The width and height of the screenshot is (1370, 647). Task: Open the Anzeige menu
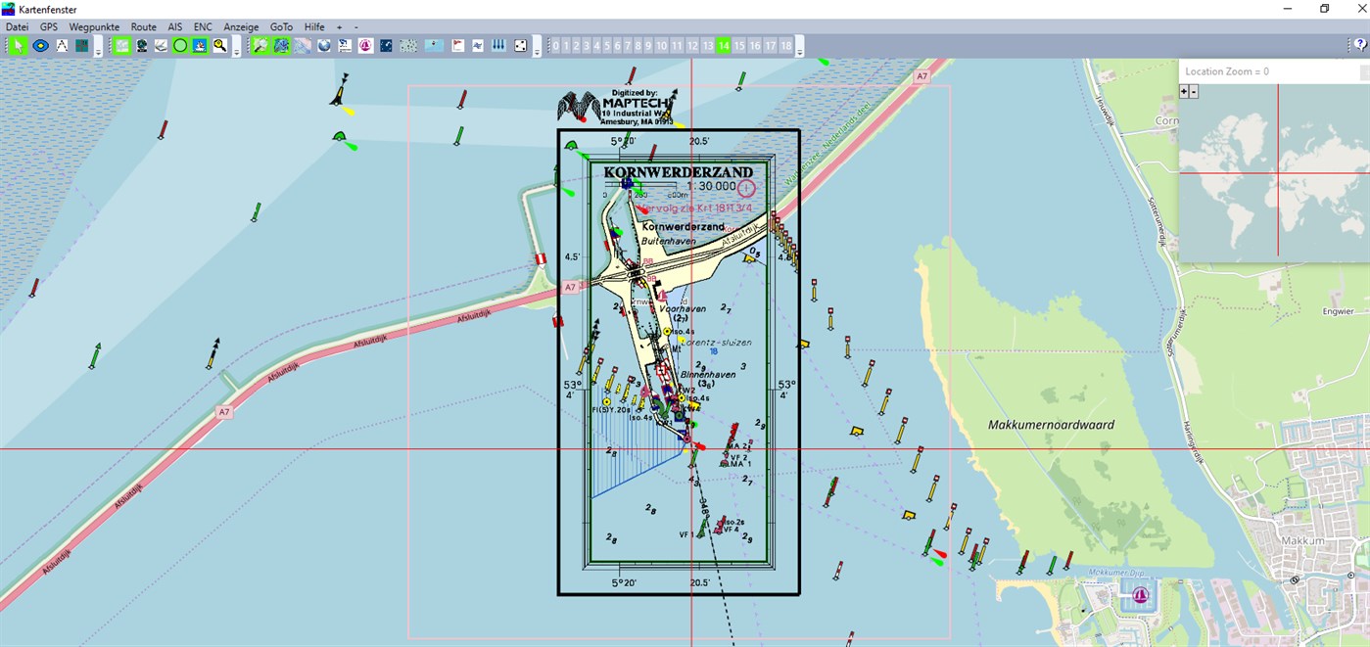point(241,26)
